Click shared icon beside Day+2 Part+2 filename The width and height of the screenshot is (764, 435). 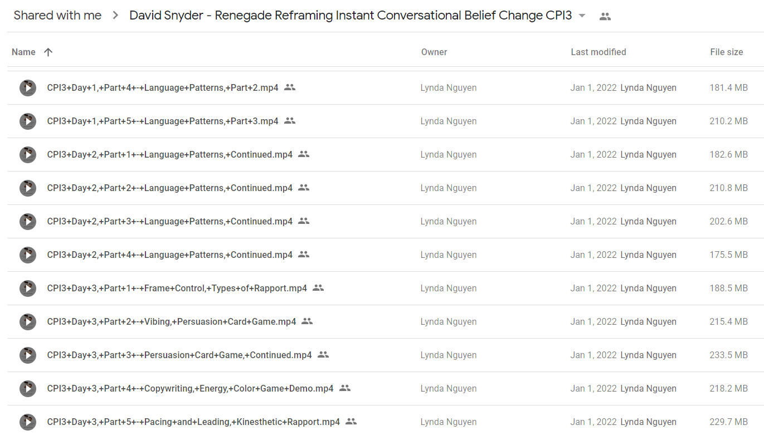pos(304,188)
